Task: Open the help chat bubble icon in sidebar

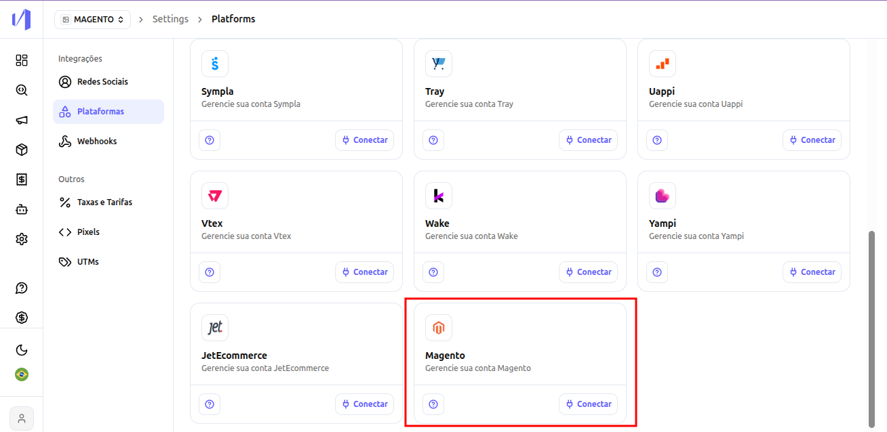Action: [x=22, y=288]
